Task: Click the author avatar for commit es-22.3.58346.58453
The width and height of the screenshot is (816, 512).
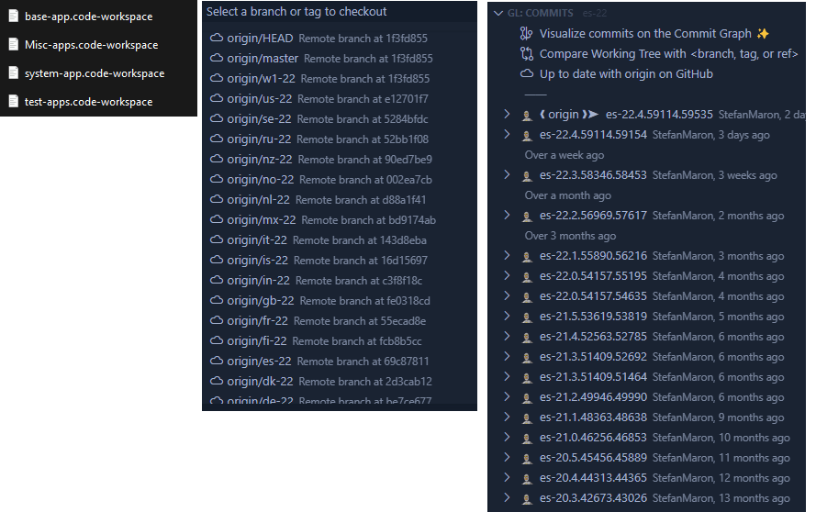Action: [527, 175]
